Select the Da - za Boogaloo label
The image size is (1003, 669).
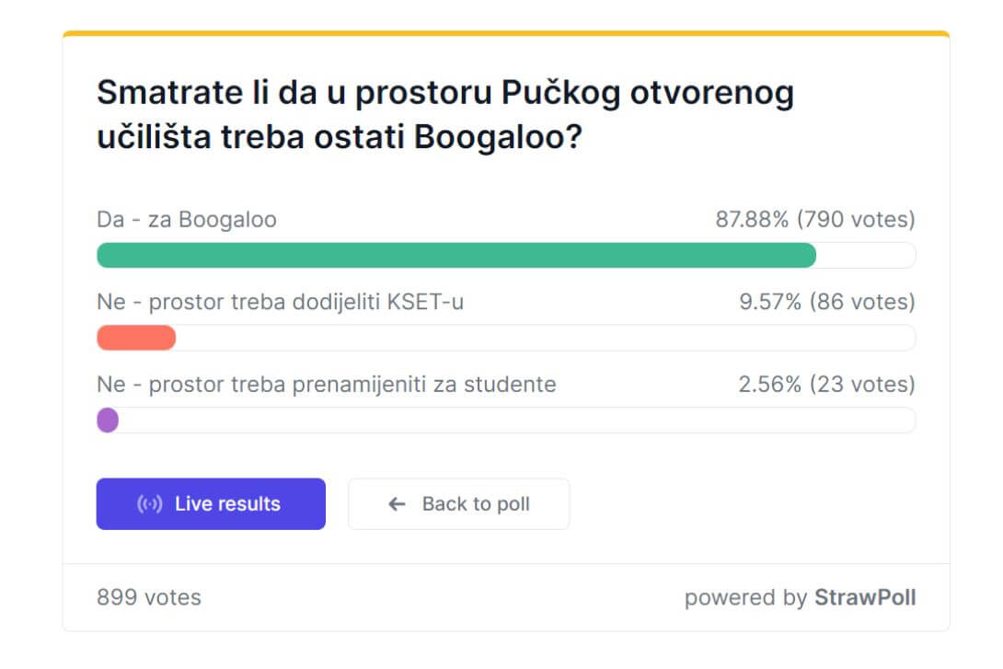[187, 219]
